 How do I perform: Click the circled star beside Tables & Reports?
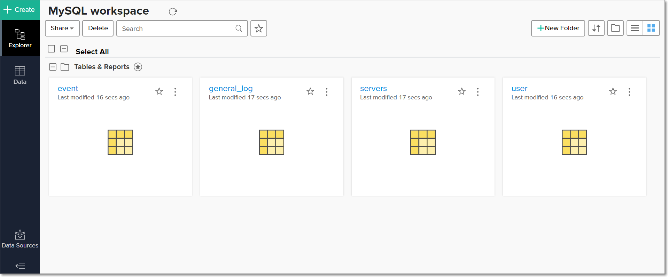pos(138,67)
